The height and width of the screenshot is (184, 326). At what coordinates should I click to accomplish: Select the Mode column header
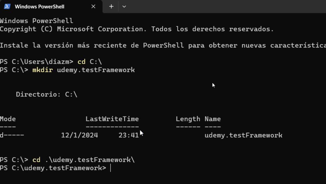(8, 119)
